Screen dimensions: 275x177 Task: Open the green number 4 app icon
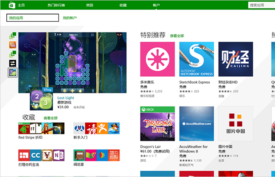coord(24,128)
